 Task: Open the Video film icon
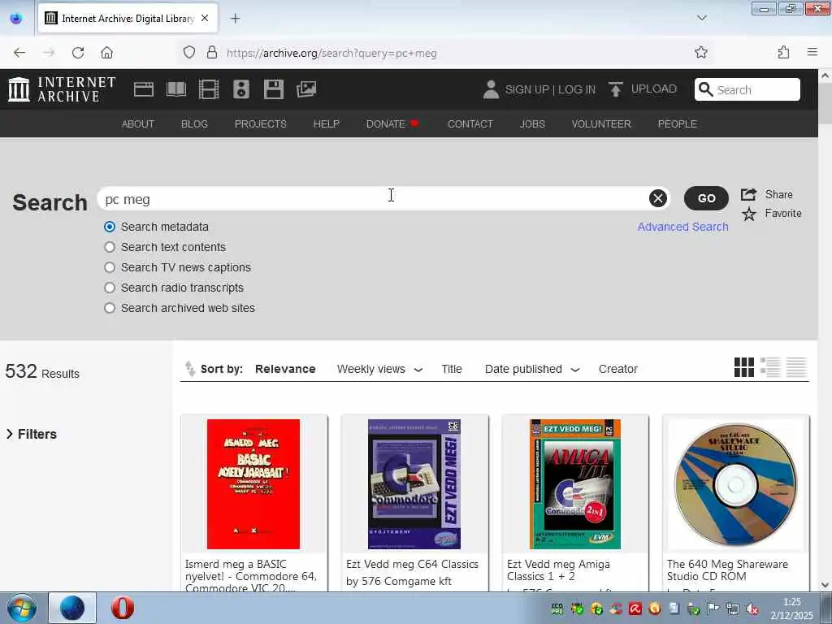coord(209,89)
